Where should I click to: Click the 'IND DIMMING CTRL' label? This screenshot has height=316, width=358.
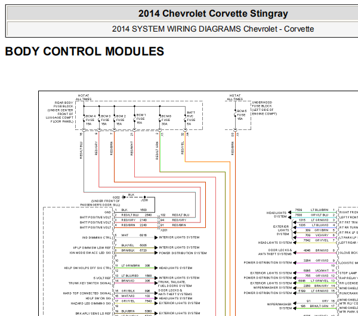click(x=97, y=237)
